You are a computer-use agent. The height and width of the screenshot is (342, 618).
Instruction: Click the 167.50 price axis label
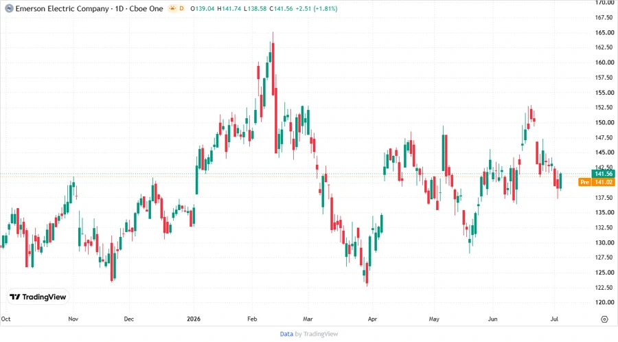click(x=604, y=18)
